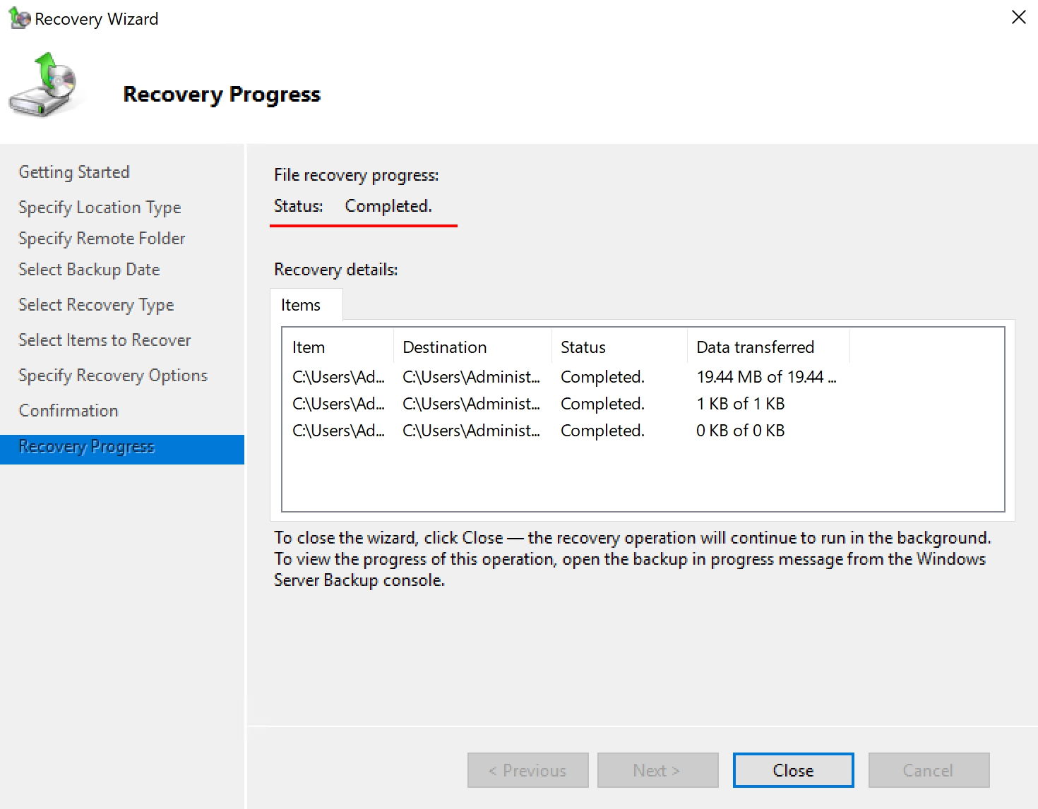Click the Select Backup Date step
This screenshot has width=1038, height=809.
[x=89, y=270]
